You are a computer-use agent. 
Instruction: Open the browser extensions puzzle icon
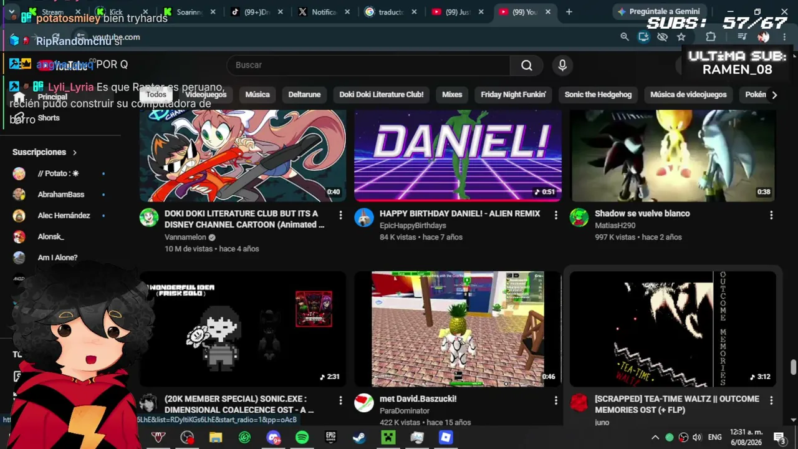pyautogui.click(x=711, y=37)
